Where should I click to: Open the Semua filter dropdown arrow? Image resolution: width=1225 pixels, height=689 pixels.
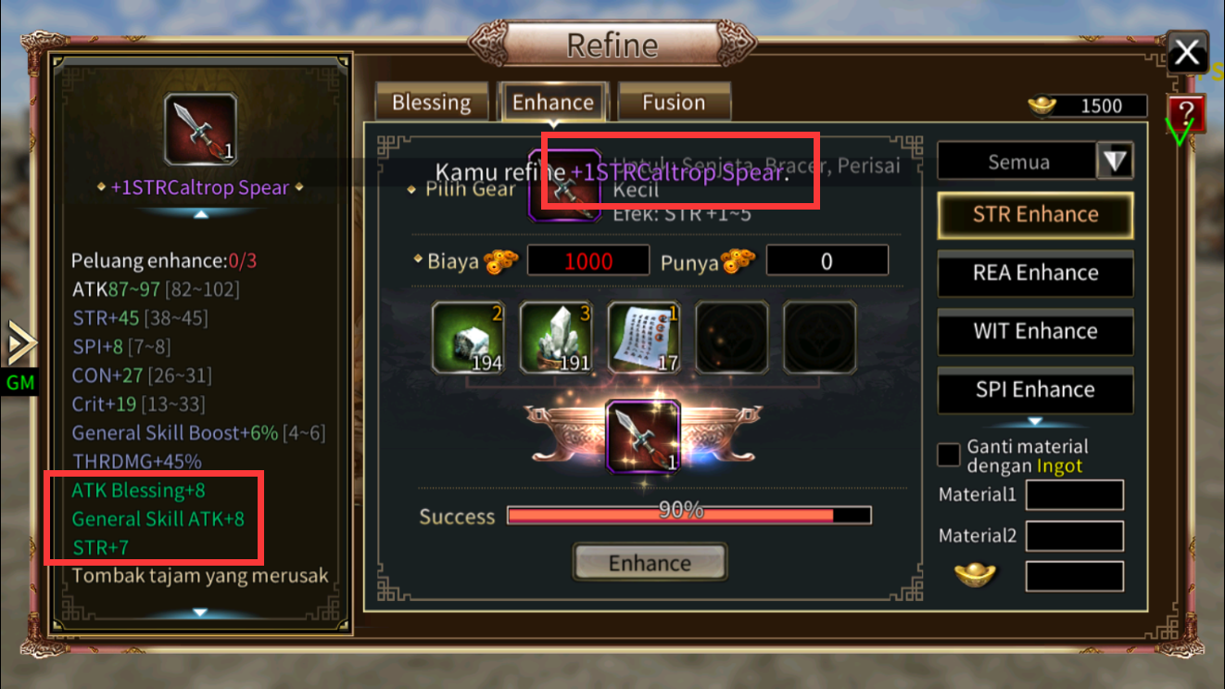1115,161
